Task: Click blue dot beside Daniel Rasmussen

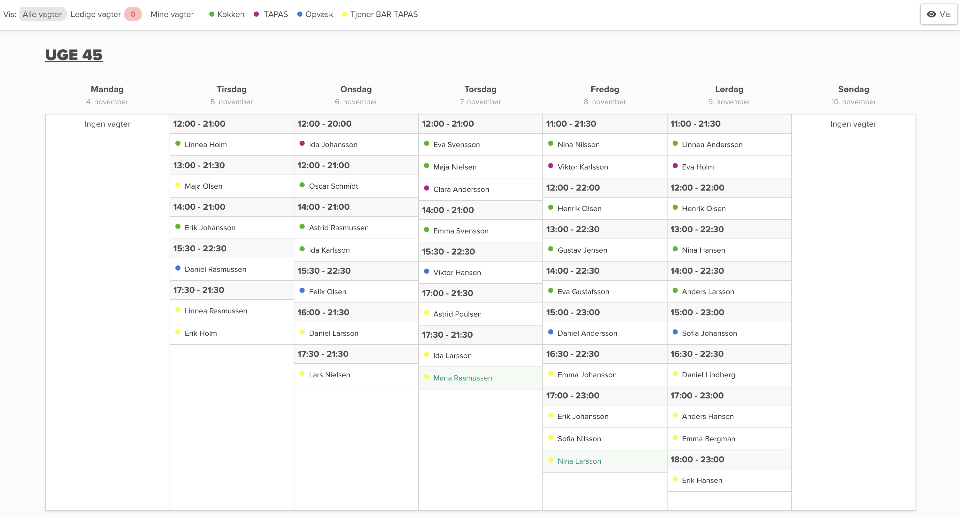Action: 178,268
